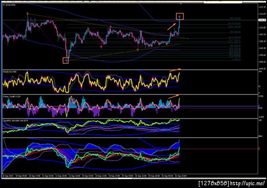Click the highlighted current price label 1112.70
Screen dimensions: 267x188
click(x=262, y=20)
